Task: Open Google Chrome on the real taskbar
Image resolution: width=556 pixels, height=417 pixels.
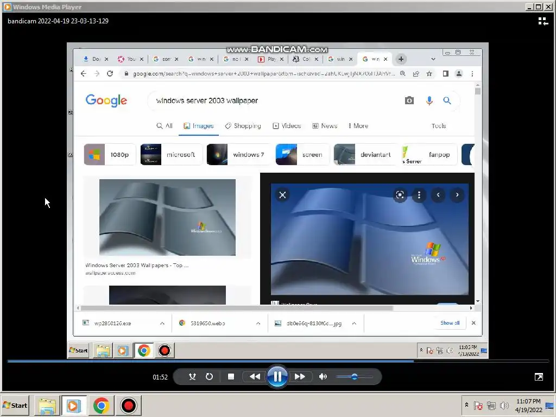Action: click(101, 405)
